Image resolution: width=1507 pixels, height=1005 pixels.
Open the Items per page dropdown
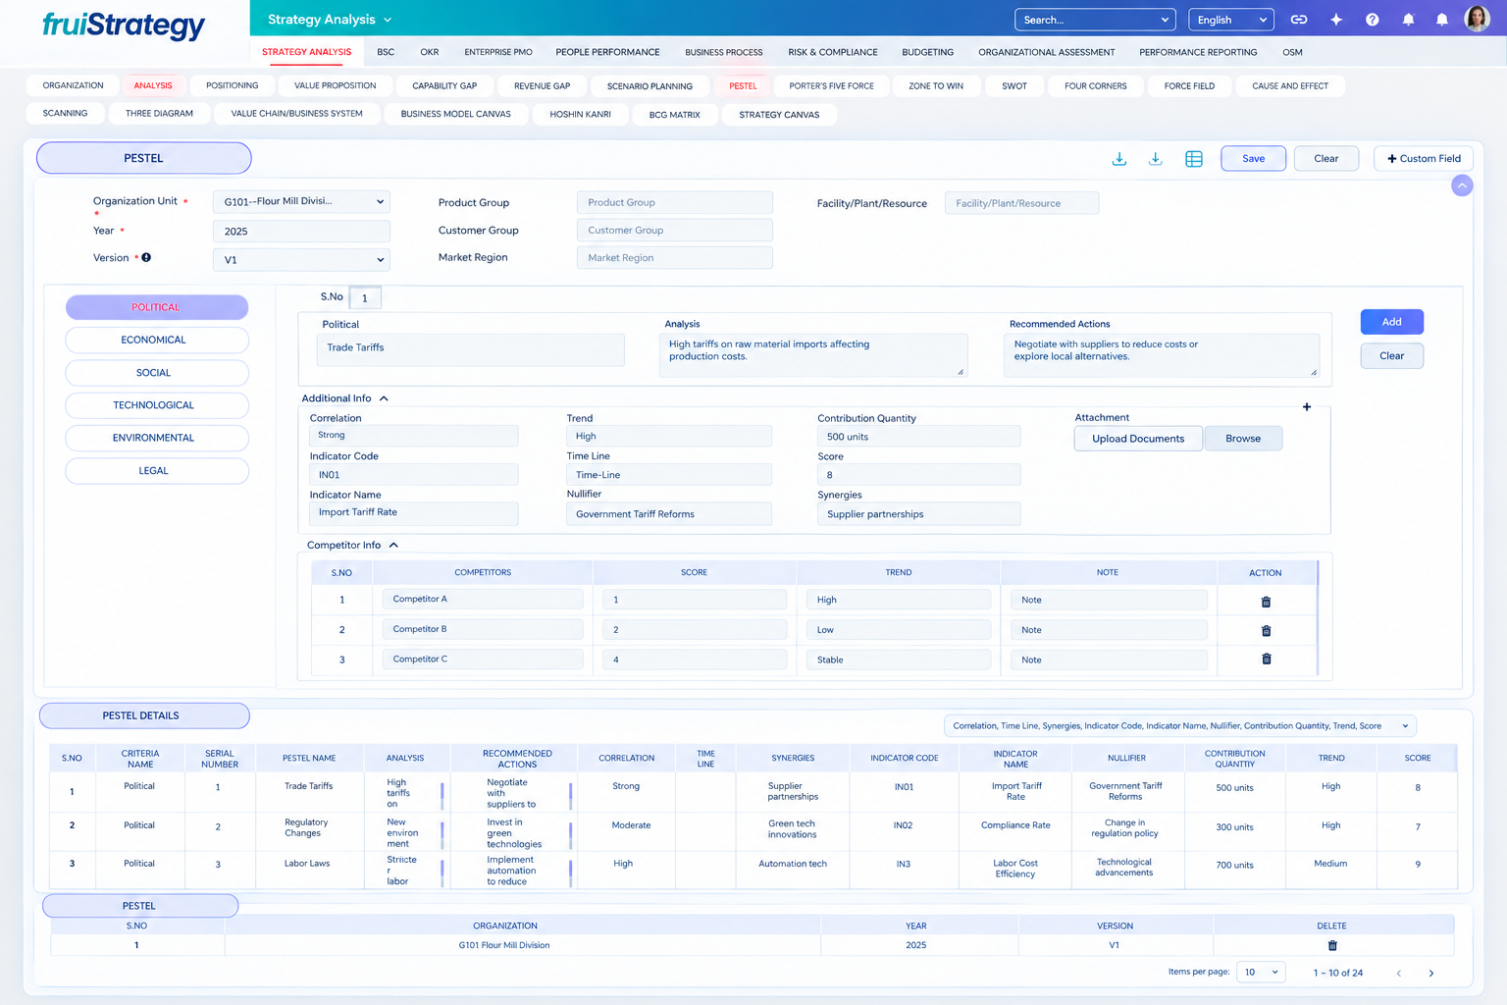[1261, 973]
